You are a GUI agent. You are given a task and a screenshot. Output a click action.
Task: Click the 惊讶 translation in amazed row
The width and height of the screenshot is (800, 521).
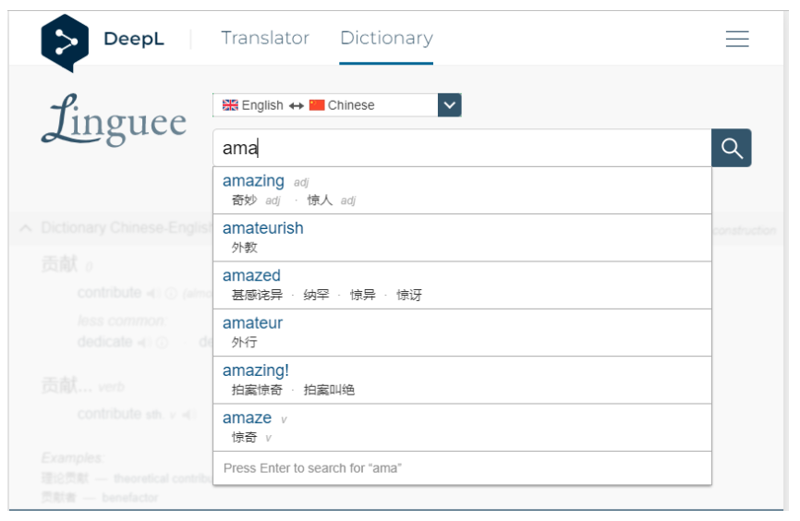coord(409,295)
